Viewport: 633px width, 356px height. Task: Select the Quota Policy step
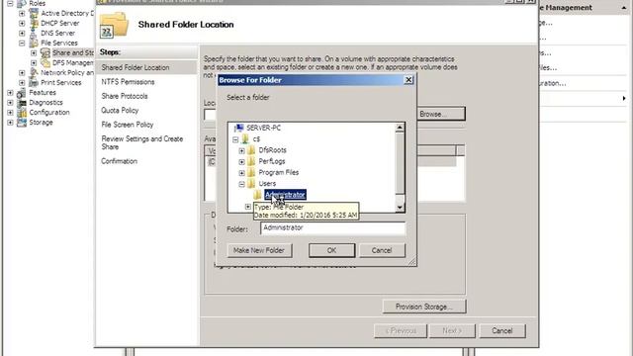click(x=120, y=110)
